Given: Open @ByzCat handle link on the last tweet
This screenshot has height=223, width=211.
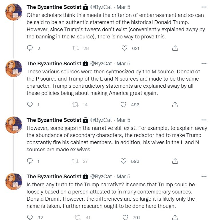Looking at the screenshot, I should [101, 177].
